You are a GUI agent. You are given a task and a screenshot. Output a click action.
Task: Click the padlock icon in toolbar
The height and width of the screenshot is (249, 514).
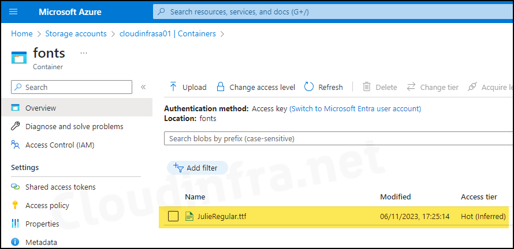(x=221, y=86)
